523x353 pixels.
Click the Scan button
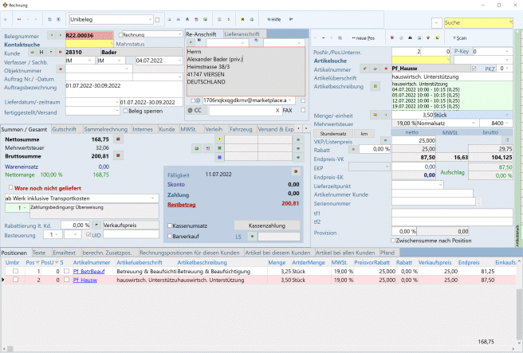coord(460,38)
